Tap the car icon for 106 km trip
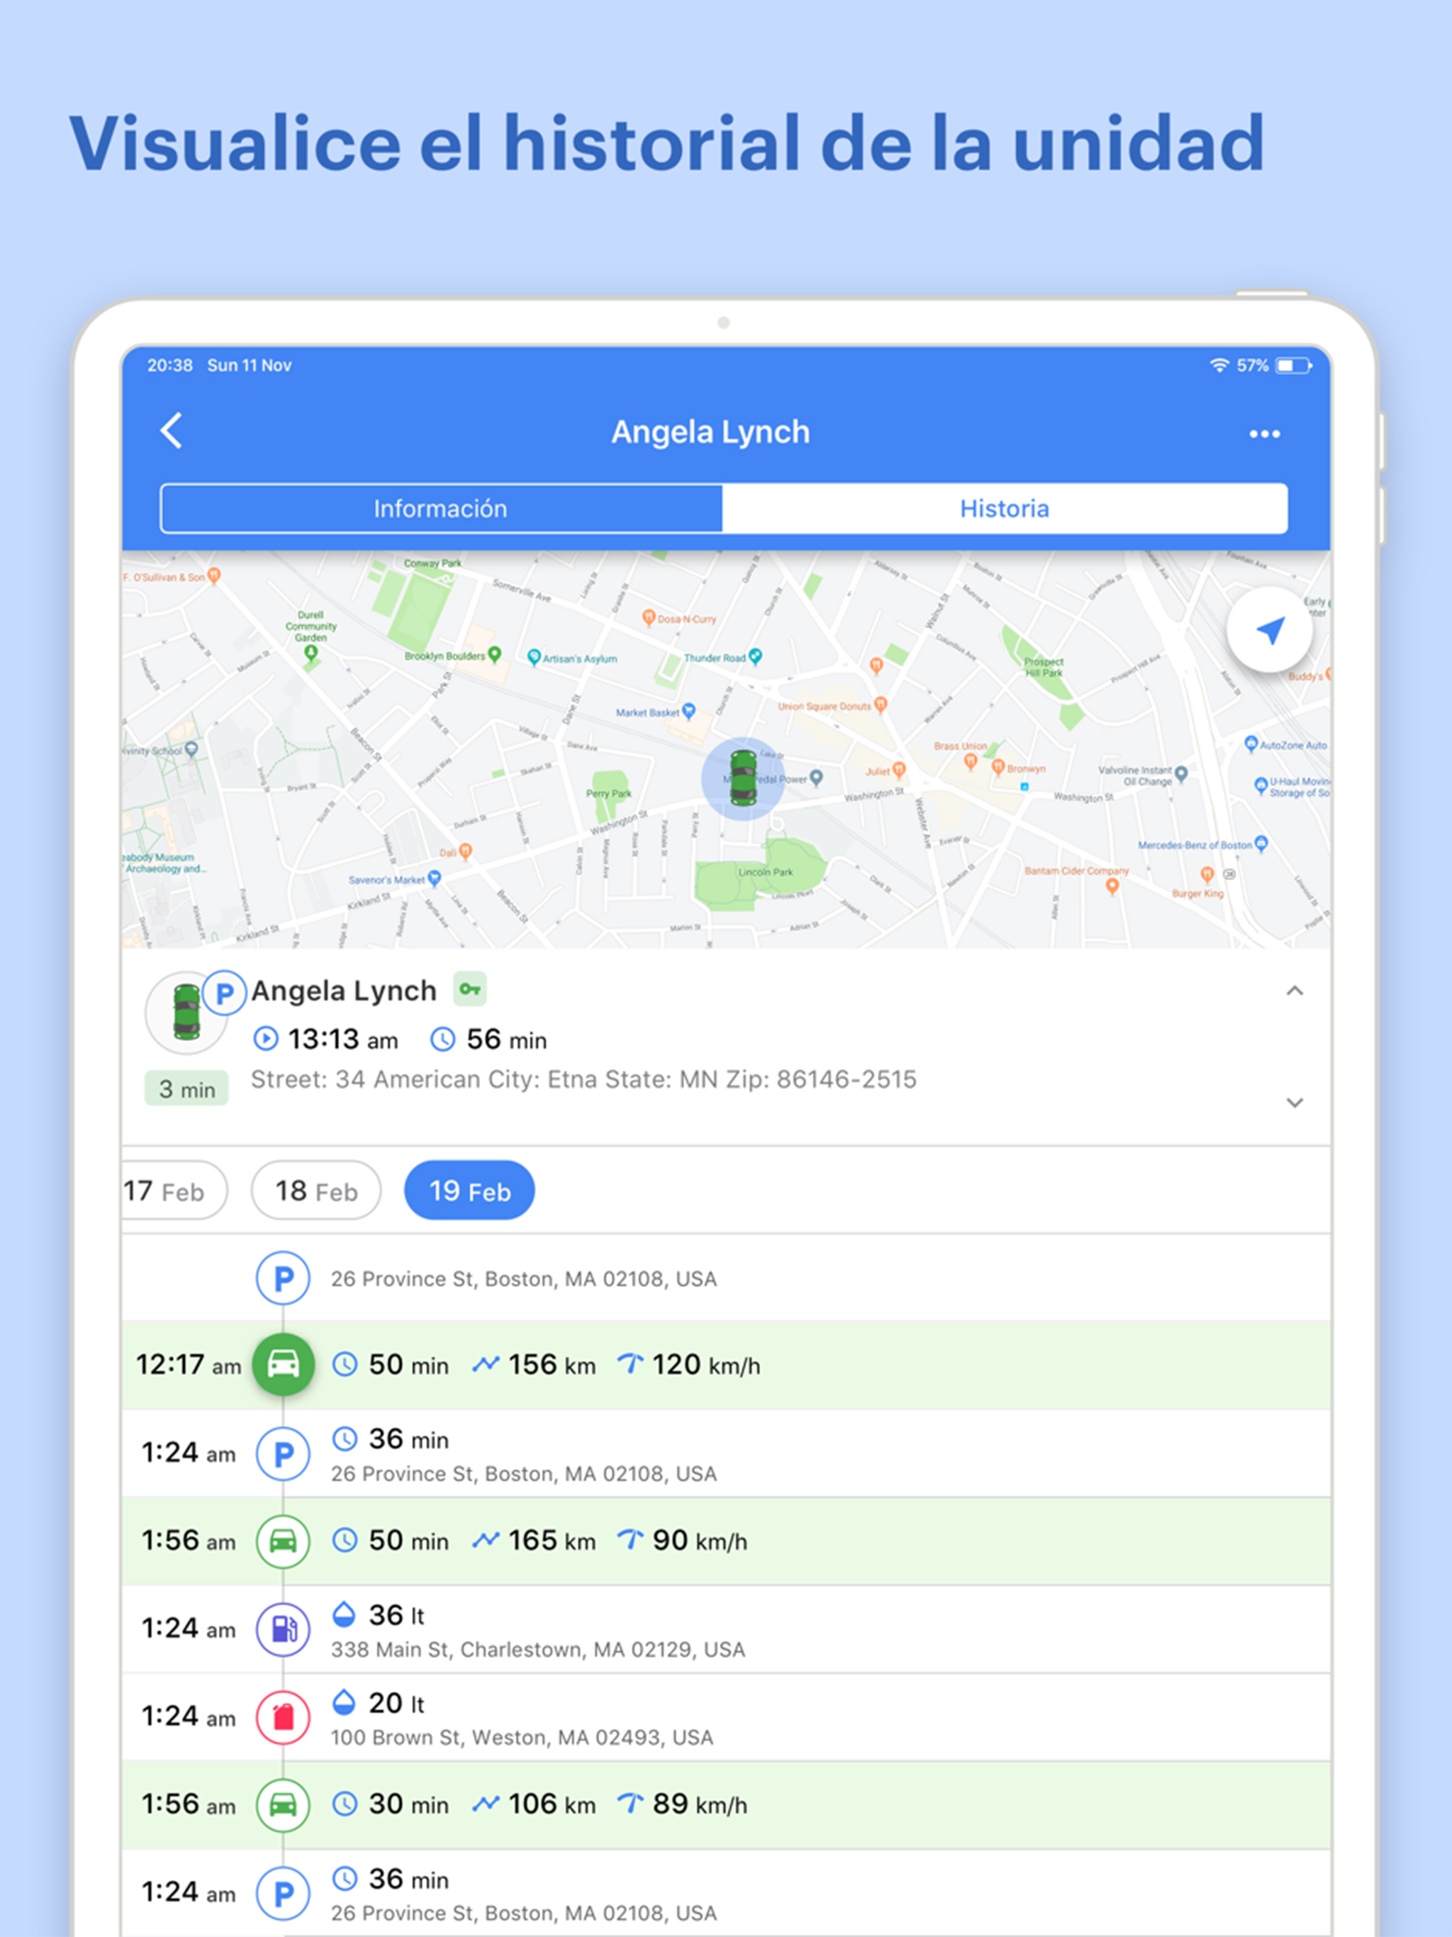 tap(283, 1805)
